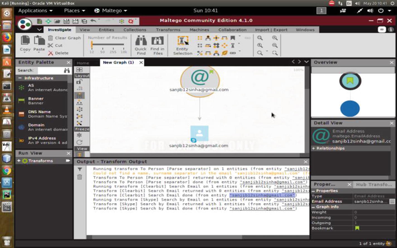Open the Import | Export ribbon tab
Screen dimensions: 397x248
point(271,30)
